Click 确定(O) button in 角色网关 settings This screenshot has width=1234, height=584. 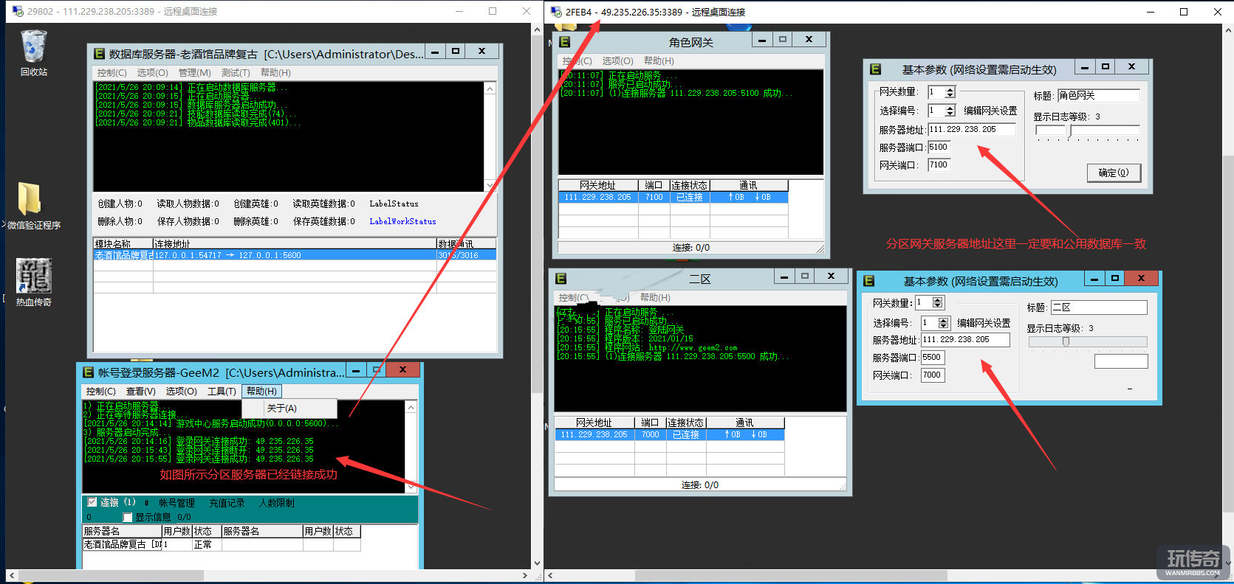tap(1114, 173)
